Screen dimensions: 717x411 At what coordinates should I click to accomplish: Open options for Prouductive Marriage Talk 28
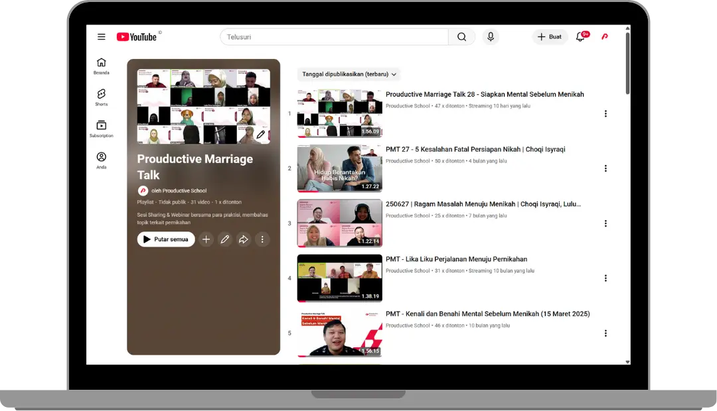(x=605, y=113)
